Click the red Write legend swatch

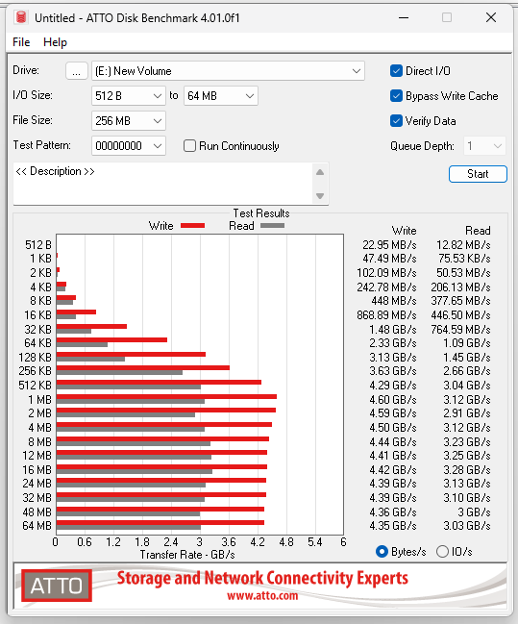tap(192, 226)
